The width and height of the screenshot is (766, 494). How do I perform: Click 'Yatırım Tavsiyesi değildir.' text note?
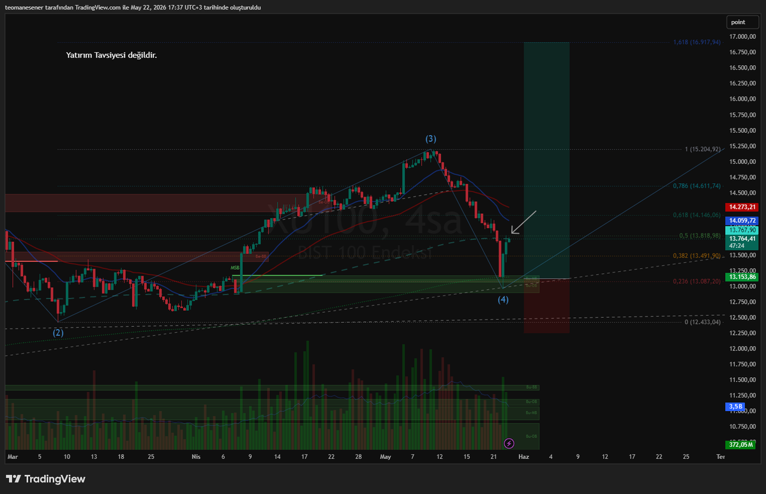(x=112, y=56)
